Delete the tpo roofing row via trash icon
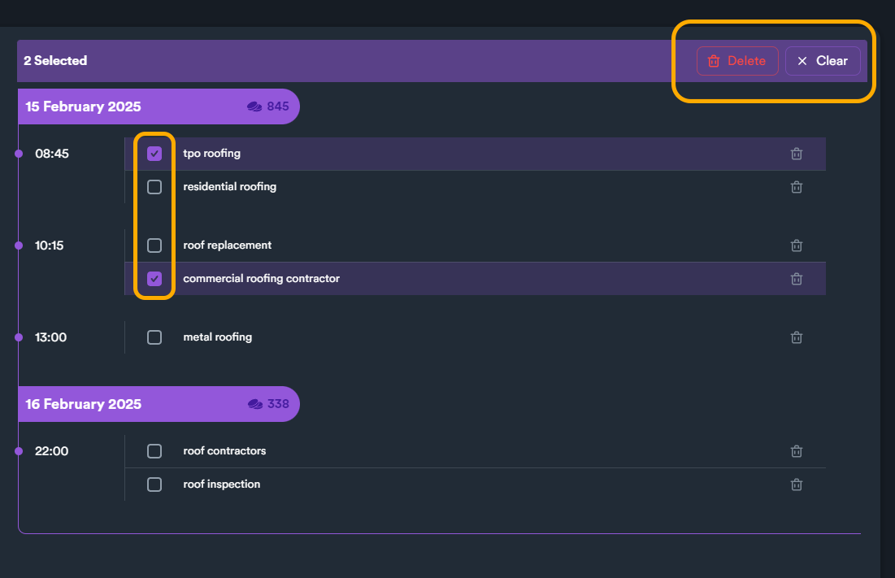This screenshot has height=578, width=895. 797,154
